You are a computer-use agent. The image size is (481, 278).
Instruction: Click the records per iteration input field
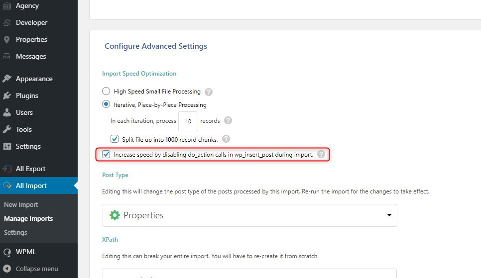point(188,121)
